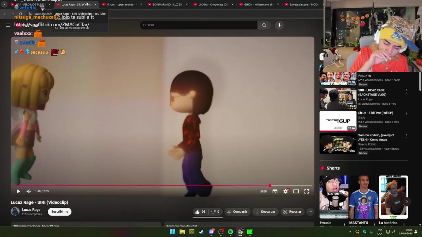Open the volume and network quick settings
This screenshot has height=237, width=422.
tap(391, 232)
